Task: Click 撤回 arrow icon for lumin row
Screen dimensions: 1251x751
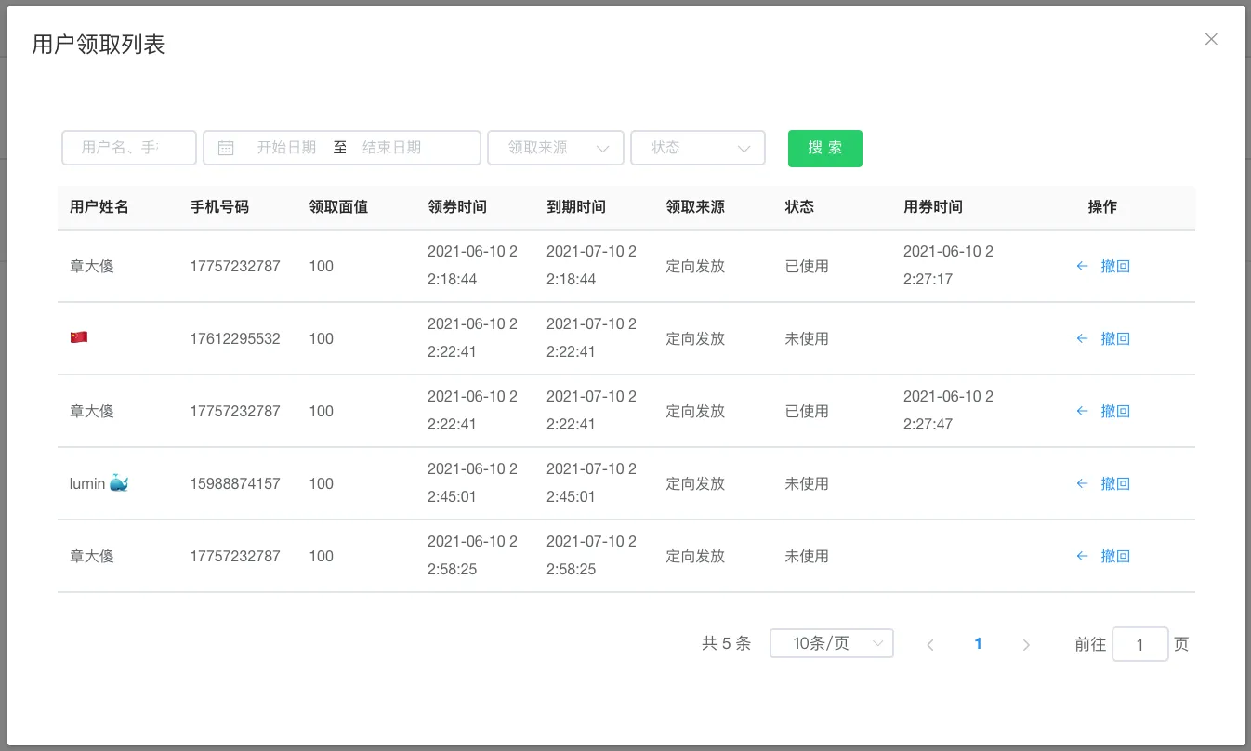Action: tap(1082, 483)
